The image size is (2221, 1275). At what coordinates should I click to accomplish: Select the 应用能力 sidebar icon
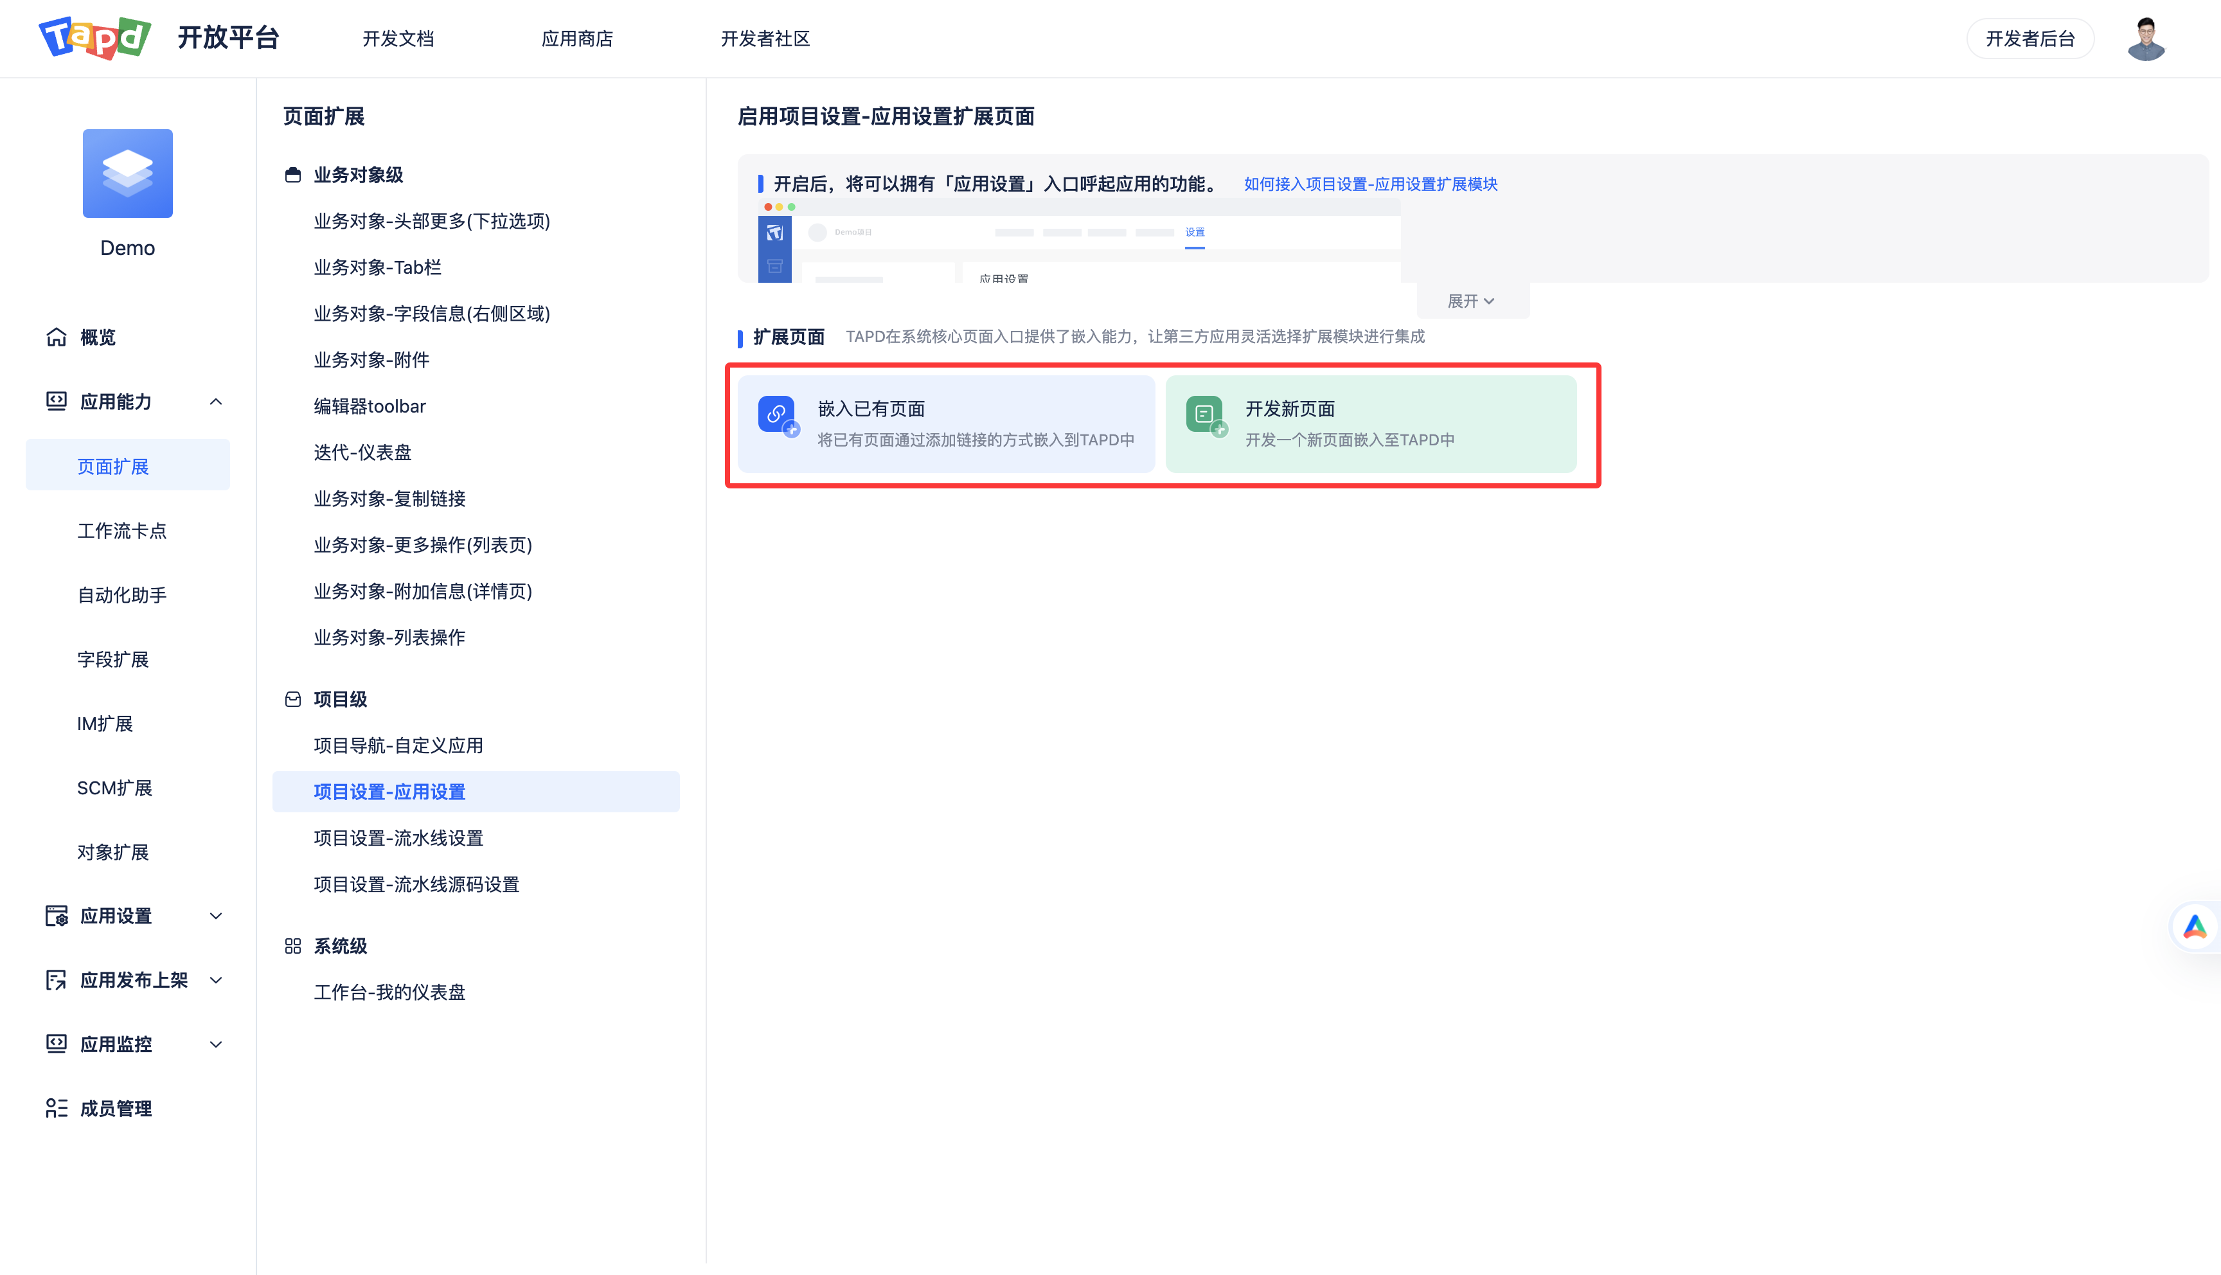coord(55,401)
